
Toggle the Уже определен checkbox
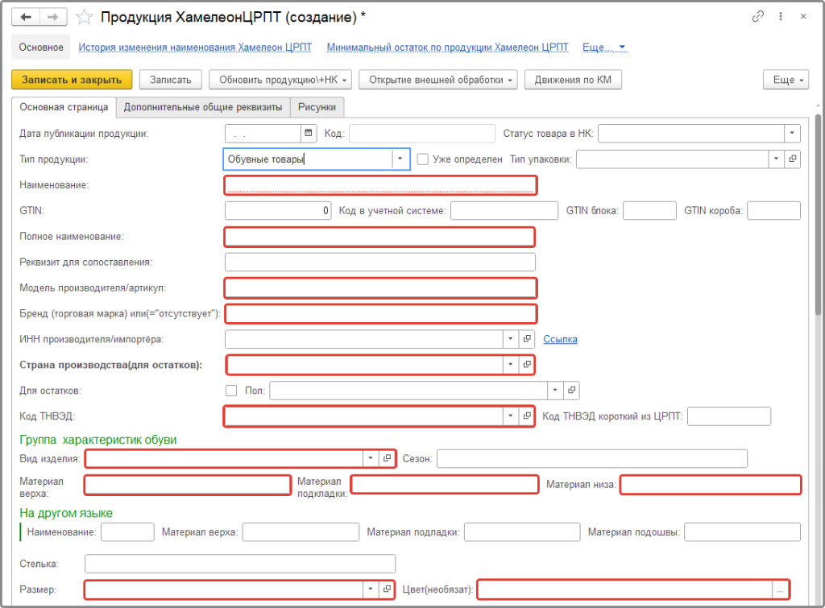point(422,159)
